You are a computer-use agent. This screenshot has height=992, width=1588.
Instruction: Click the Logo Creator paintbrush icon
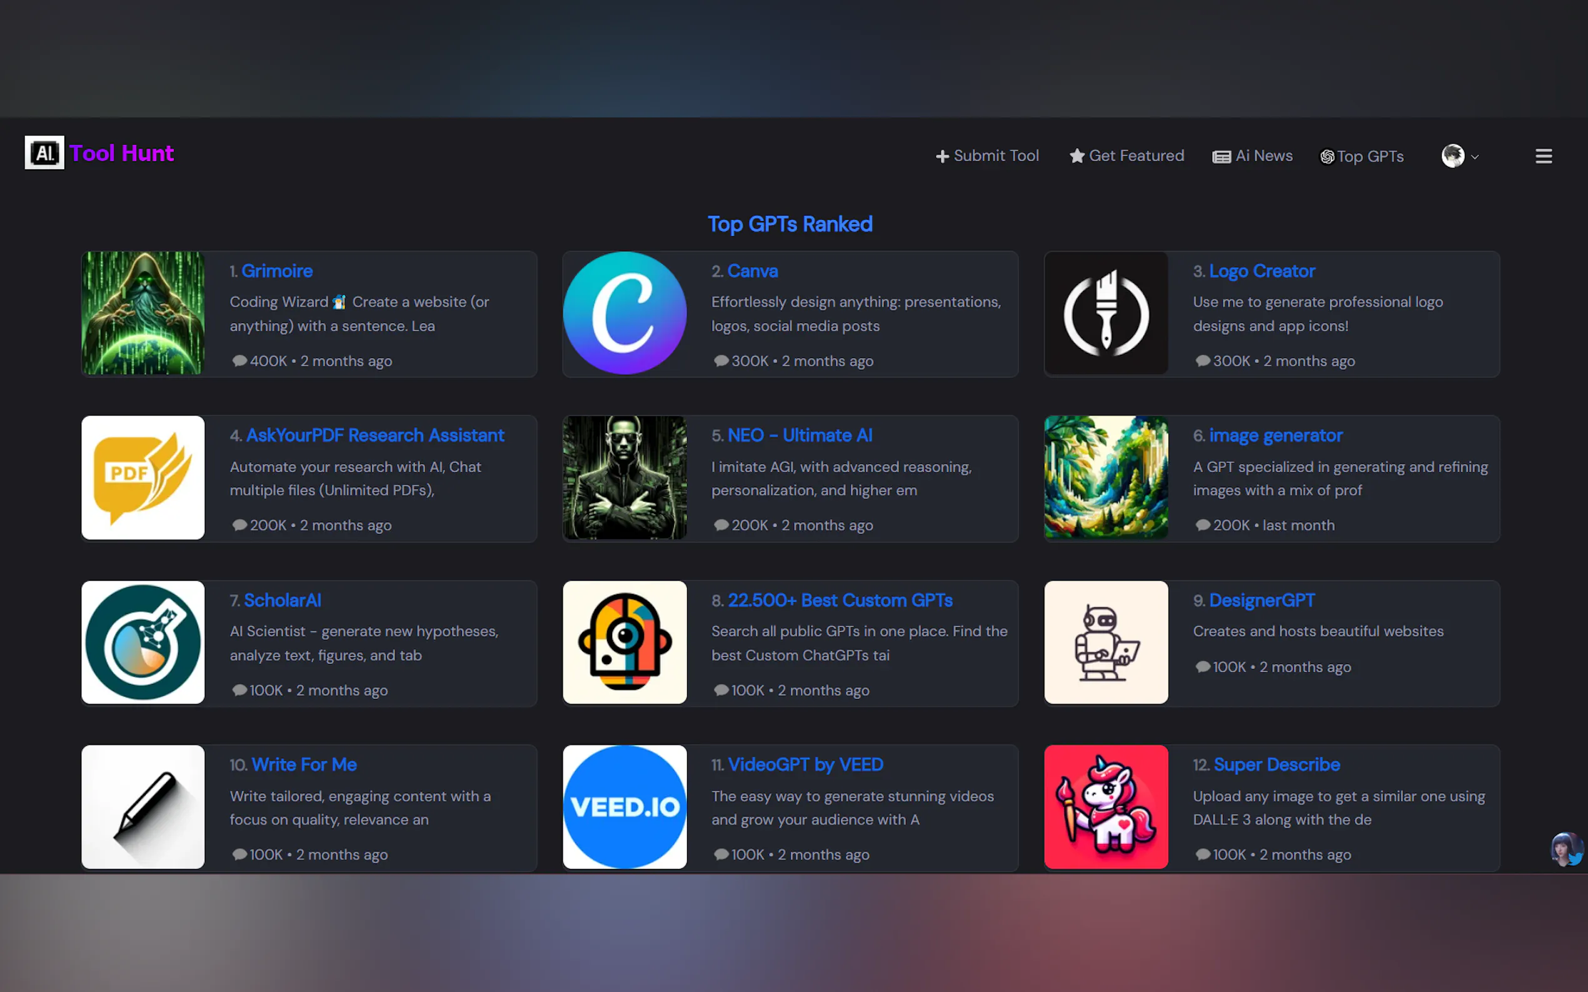click(x=1106, y=313)
